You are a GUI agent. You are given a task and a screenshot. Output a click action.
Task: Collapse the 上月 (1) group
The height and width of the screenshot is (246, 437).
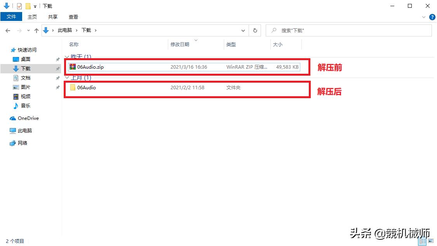67,78
